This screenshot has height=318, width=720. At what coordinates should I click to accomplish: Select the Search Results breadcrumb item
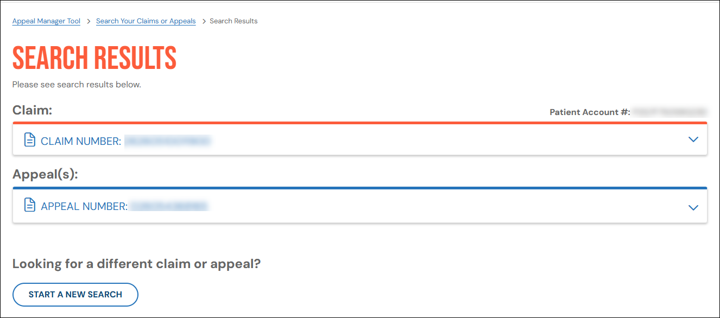click(x=233, y=21)
